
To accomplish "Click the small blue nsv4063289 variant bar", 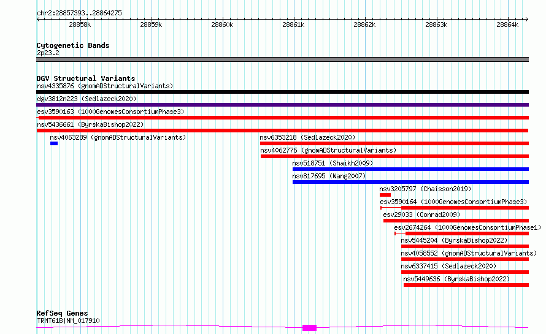I will coord(54,143).
